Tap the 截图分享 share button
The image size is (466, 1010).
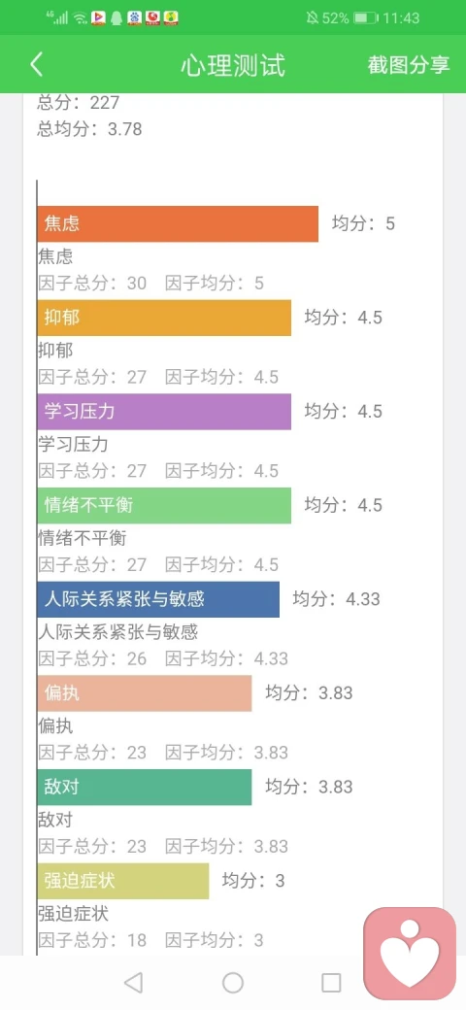[409, 65]
